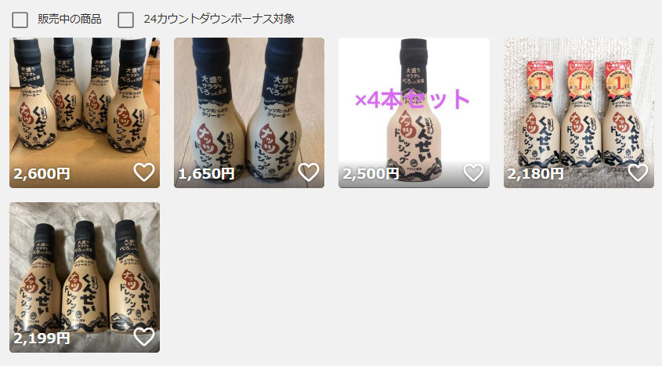This screenshot has width=662, height=366.
Task: Heart the 2,199円 three-bottle listing
Action: [x=144, y=337]
